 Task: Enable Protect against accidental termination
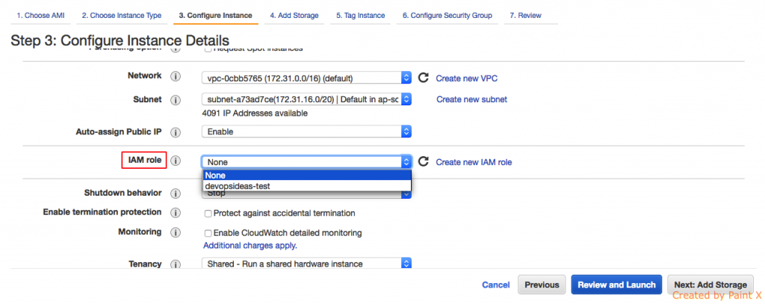208,214
